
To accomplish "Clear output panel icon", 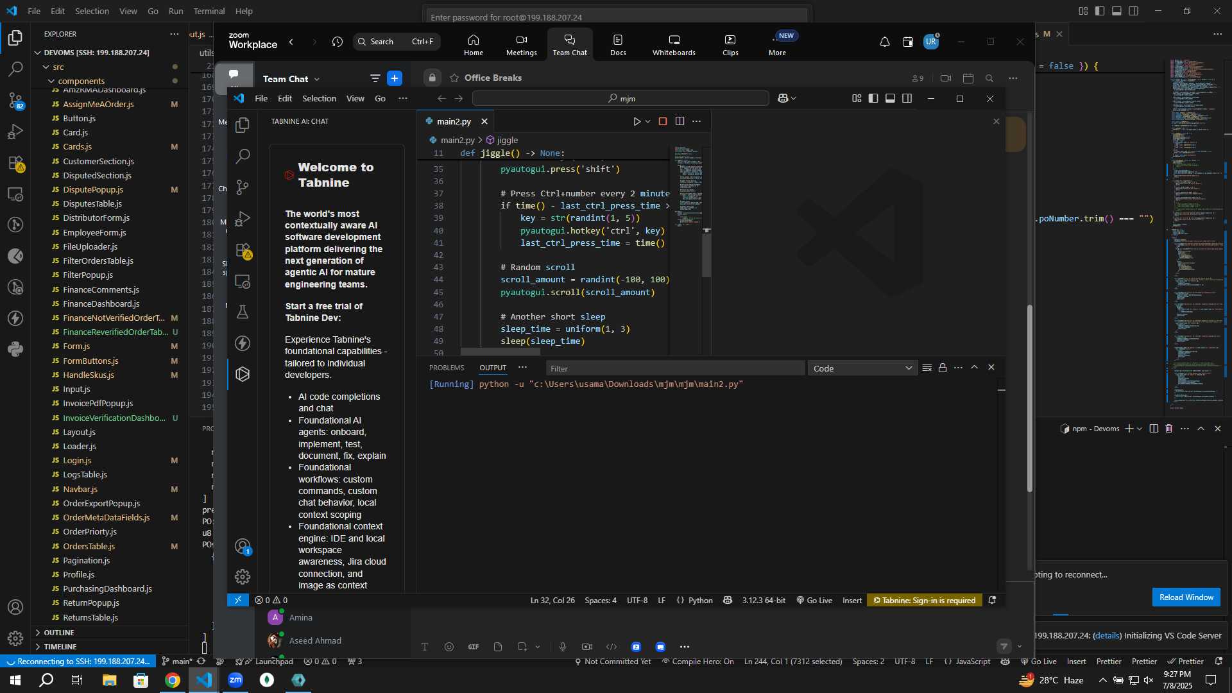I will point(927,368).
